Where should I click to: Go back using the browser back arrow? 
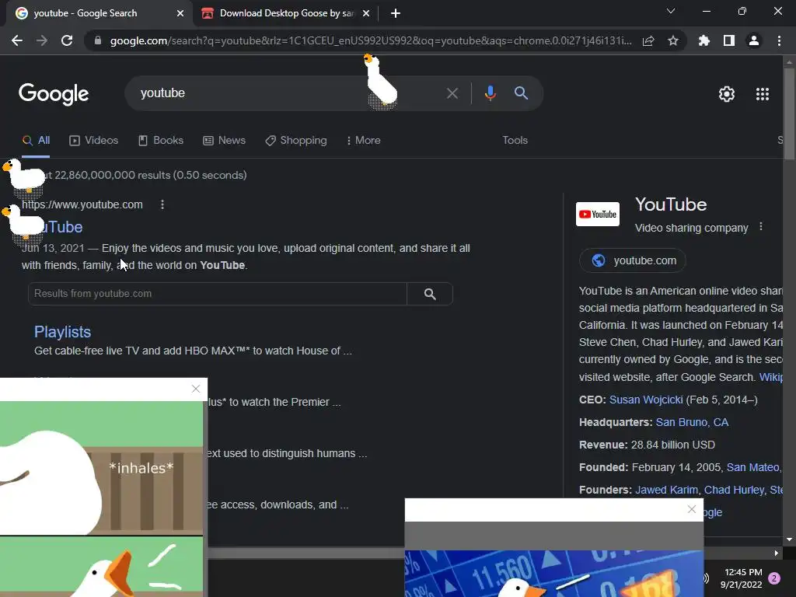coord(17,40)
